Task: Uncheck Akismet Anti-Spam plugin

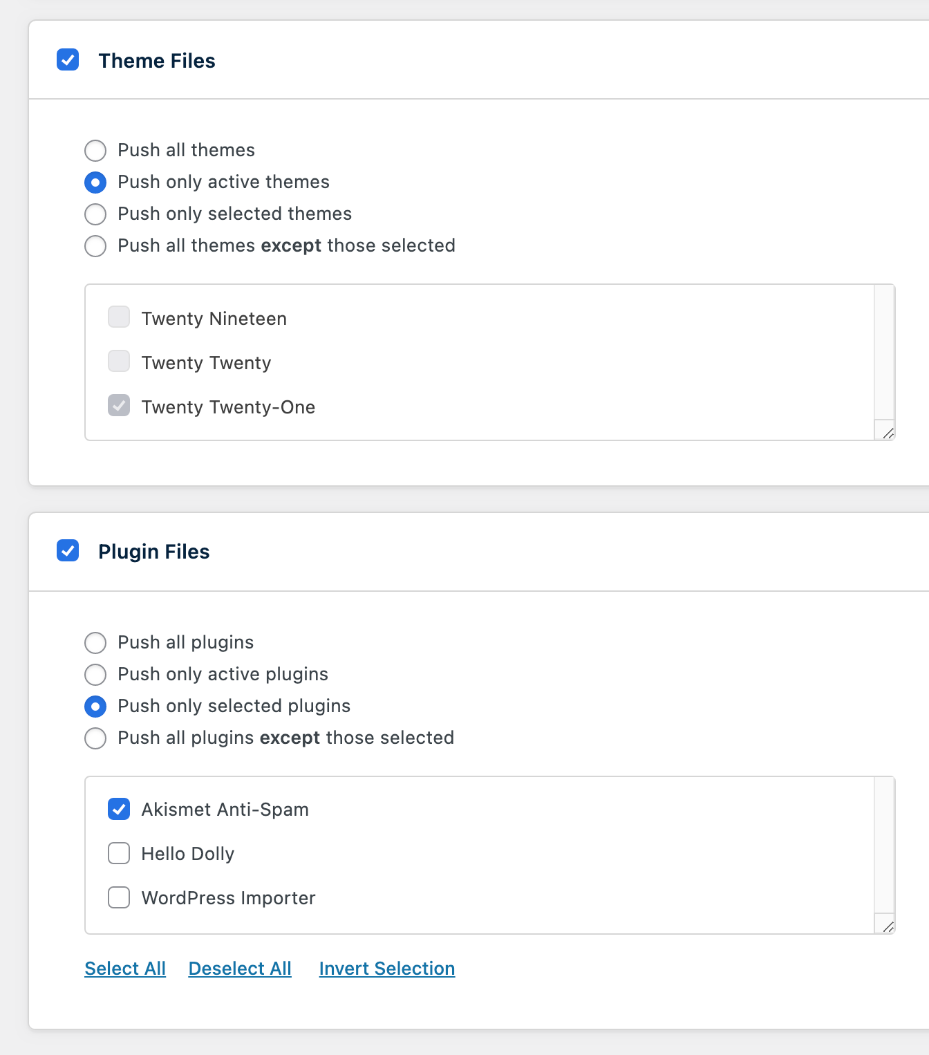Action: point(119,809)
